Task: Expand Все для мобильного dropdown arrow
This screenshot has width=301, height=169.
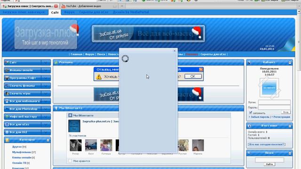Action: click(46, 101)
